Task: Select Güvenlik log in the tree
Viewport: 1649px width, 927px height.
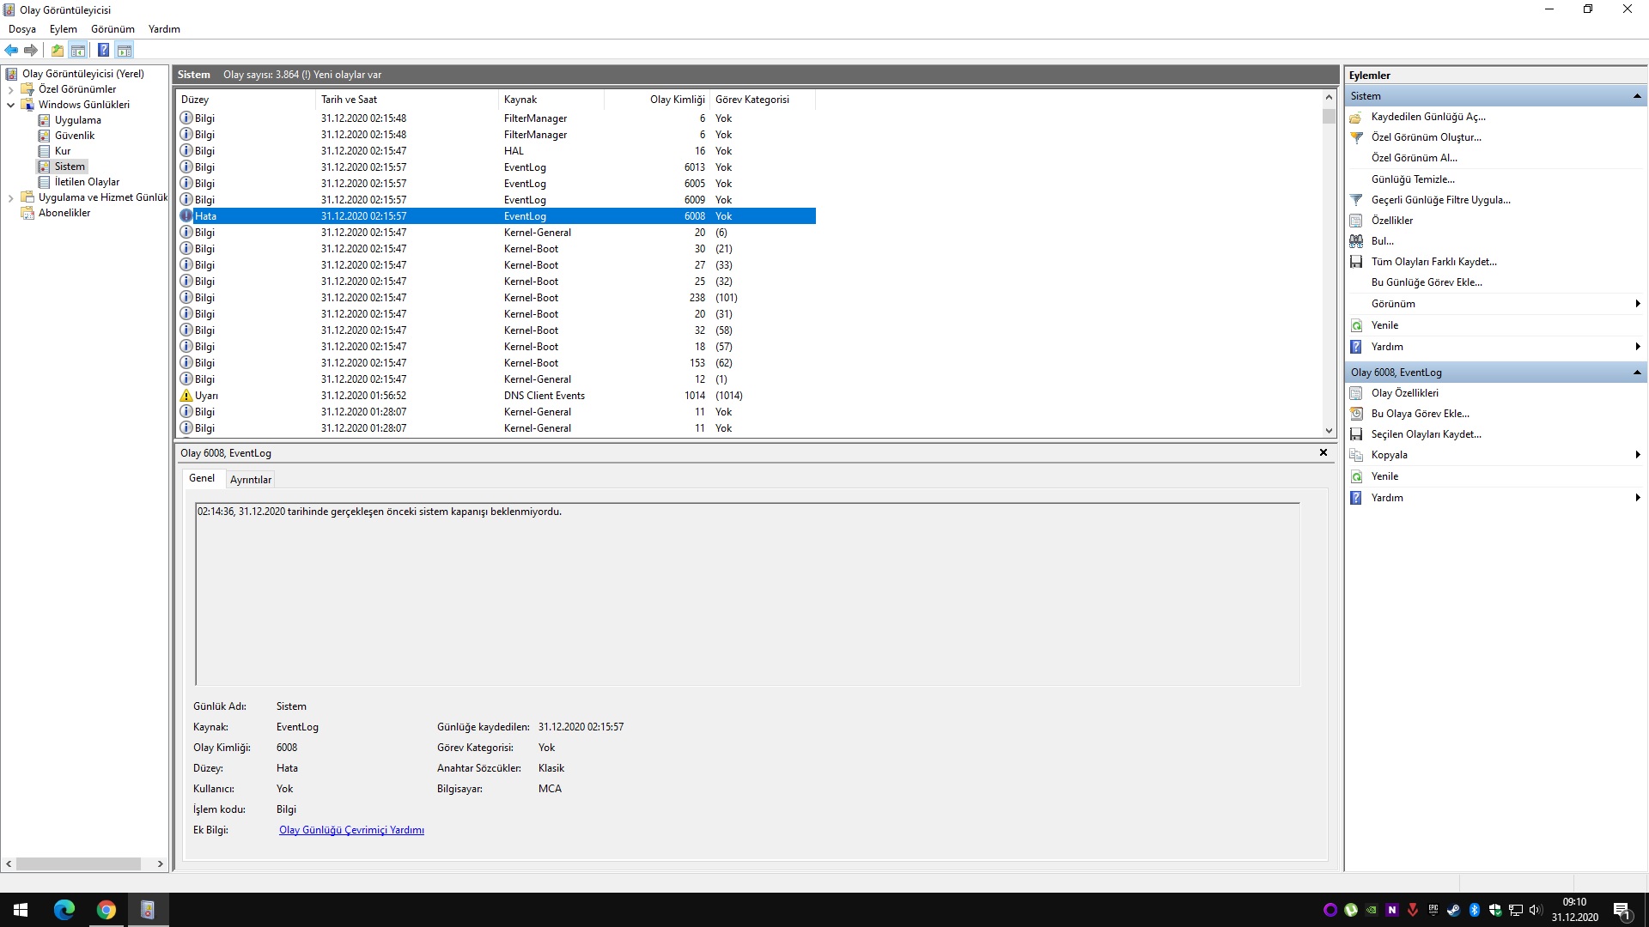Action: coord(75,136)
